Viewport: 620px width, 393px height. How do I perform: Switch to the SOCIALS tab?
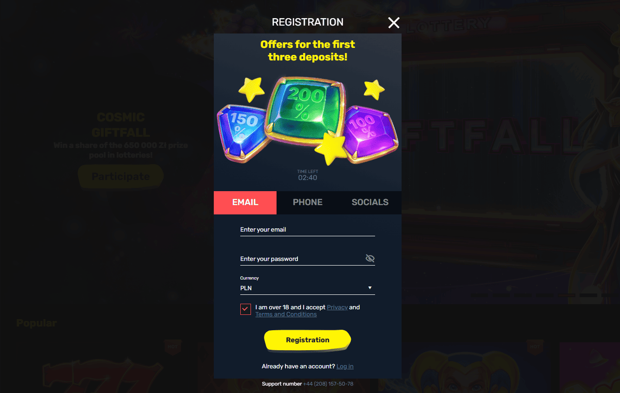tap(370, 202)
